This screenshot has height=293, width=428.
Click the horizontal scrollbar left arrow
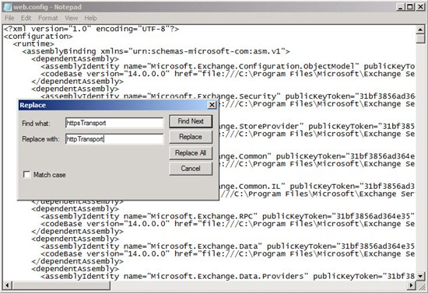[x=7, y=285]
